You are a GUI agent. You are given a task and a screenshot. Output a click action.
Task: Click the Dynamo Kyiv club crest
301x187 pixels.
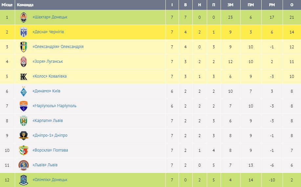coord(24,91)
